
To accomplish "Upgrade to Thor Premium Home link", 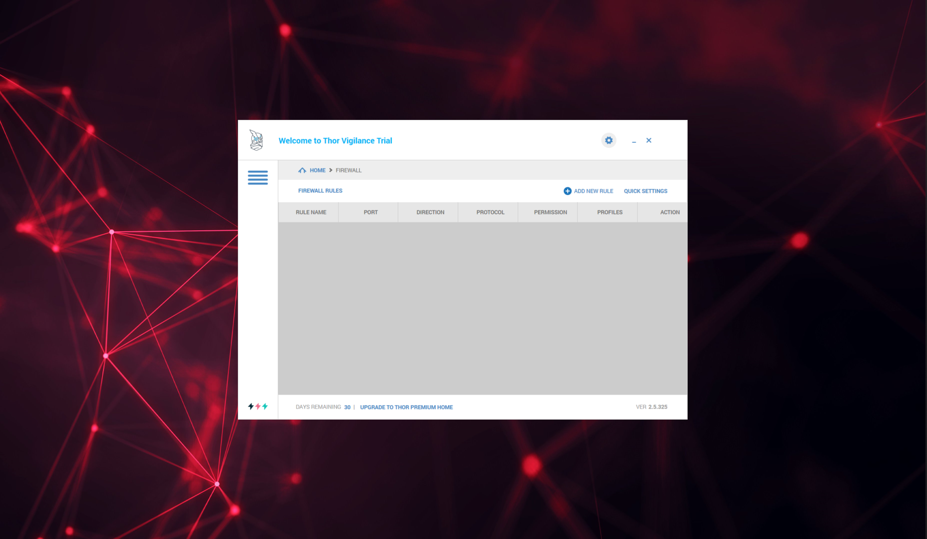I will pyautogui.click(x=406, y=407).
